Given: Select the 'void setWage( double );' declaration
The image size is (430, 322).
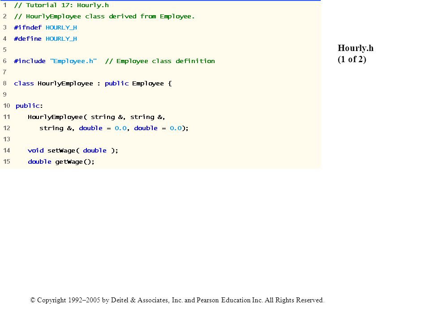Looking at the screenshot, I should tap(73, 151).
